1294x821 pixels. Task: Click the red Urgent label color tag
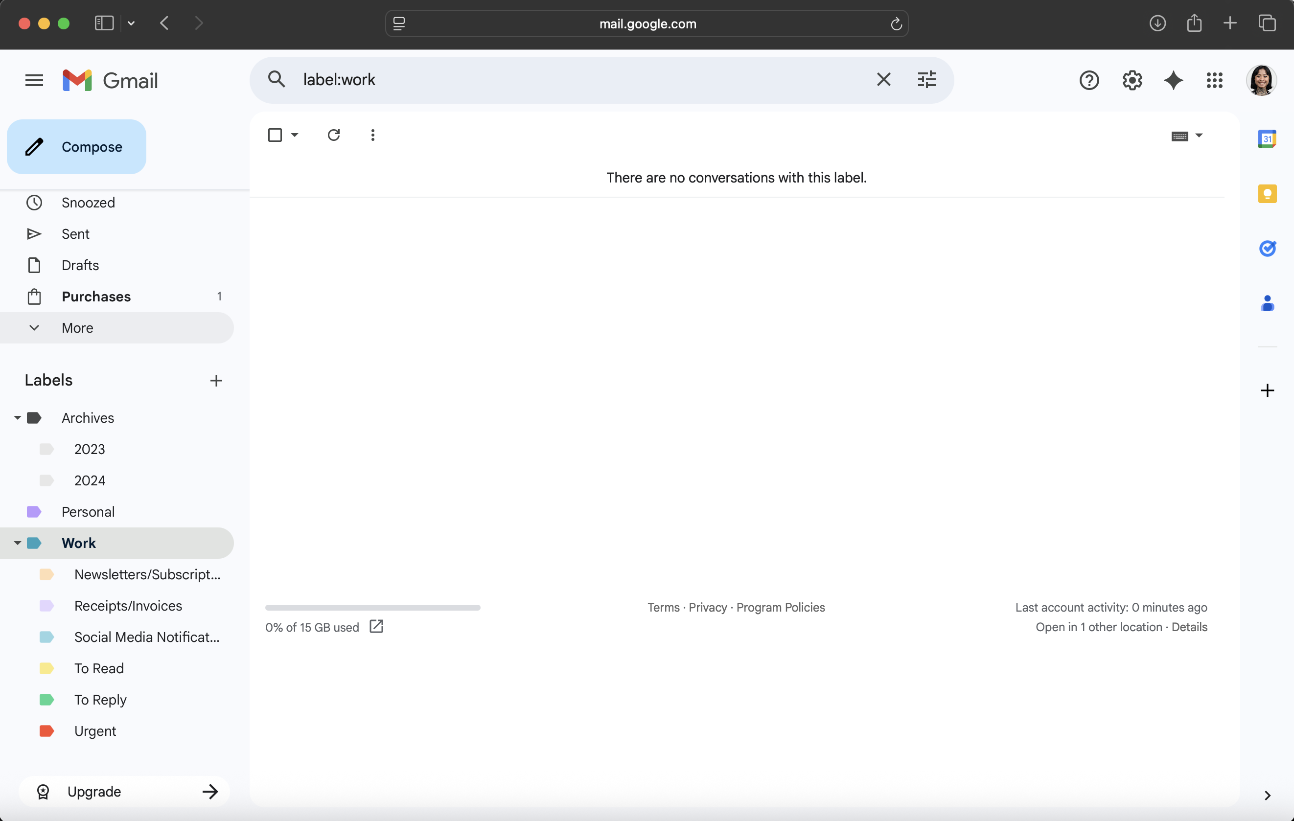pyautogui.click(x=47, y=731)
